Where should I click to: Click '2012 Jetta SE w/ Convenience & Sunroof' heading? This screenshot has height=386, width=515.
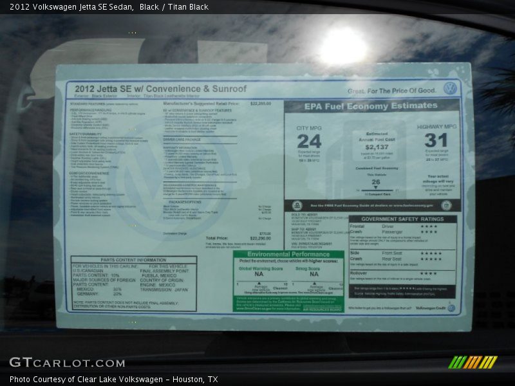[x=160, y=89]
